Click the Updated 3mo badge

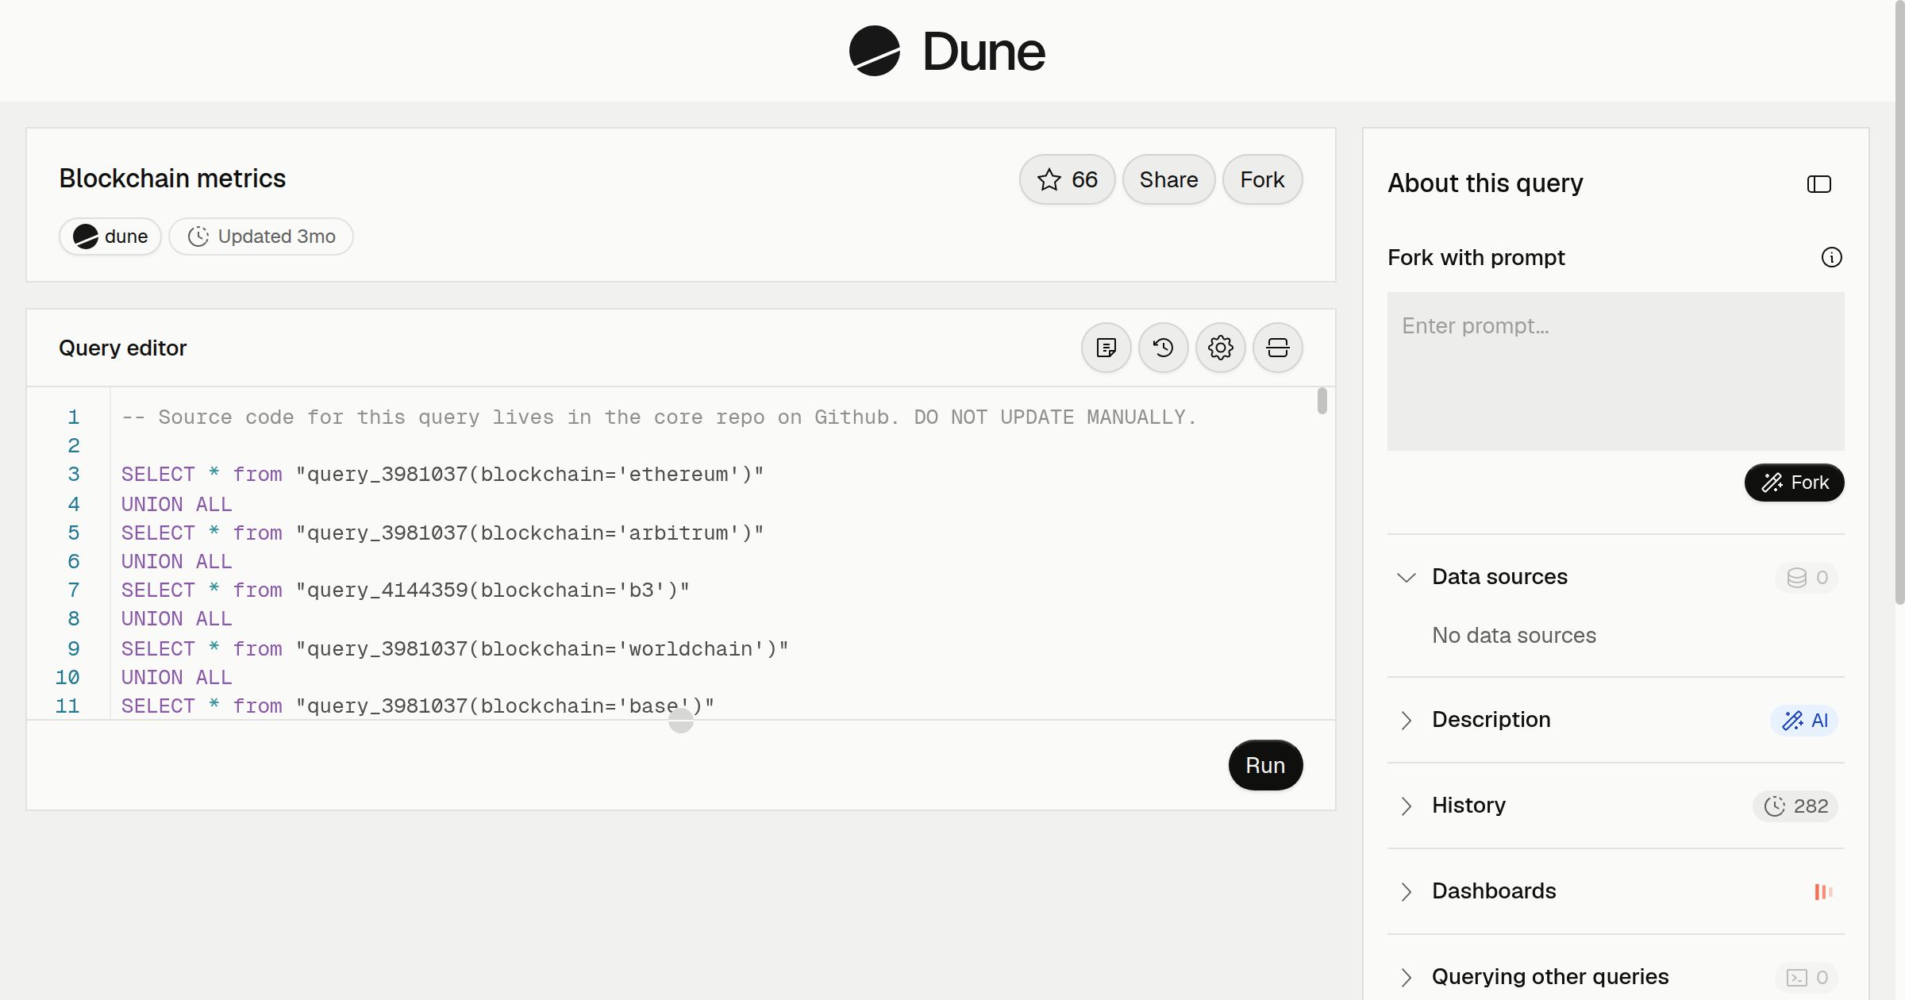[x=261, y=237]
